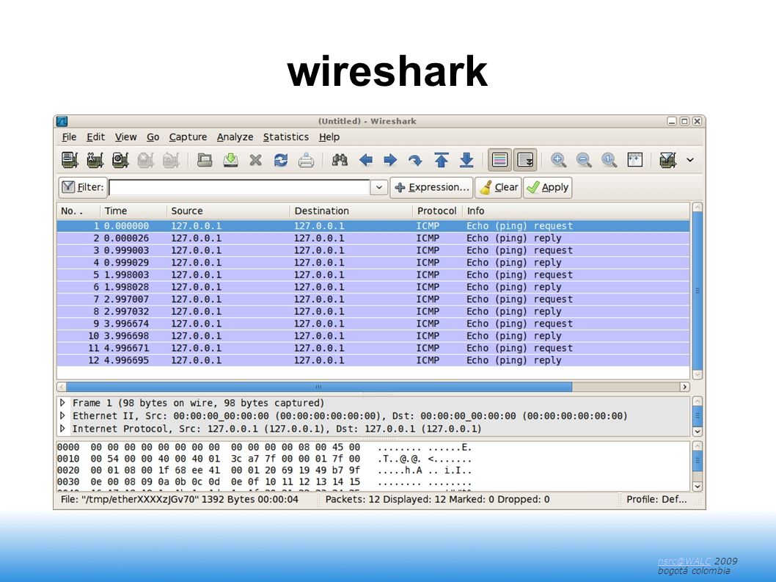
Task: Go forward in packet history arrow
Action: pyautogui.click(x=390, y=160)
